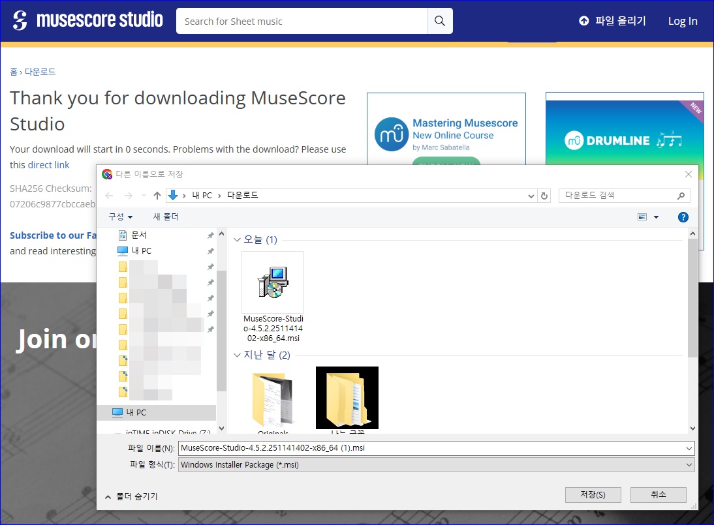Image resolution: width=714 pixels, height=525 pixels.
Task: Focus the 다운로드 검색 search field
Action: click(619, 196)
